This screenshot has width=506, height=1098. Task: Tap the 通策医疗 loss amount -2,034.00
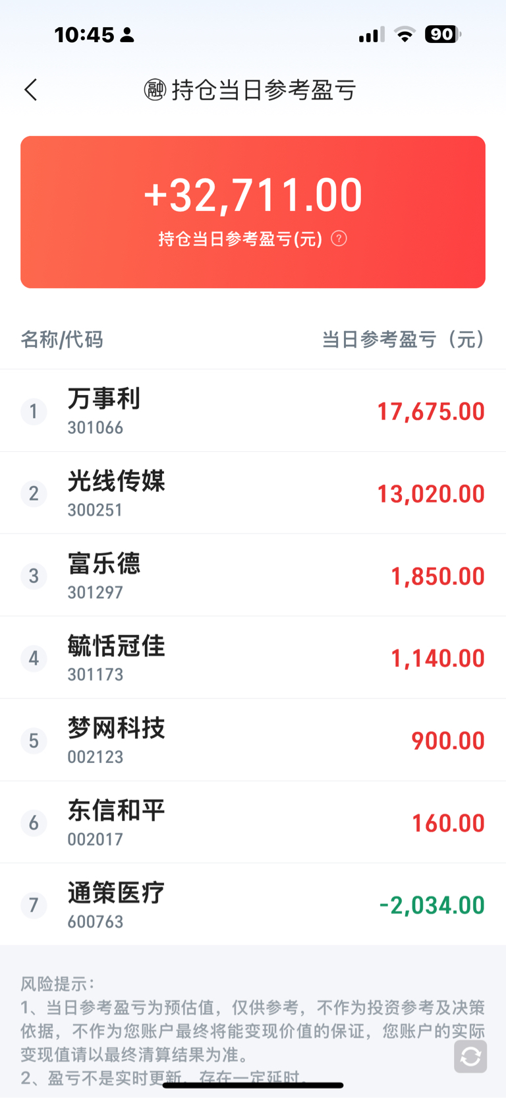pyautogui.click(x=432, y=905)
